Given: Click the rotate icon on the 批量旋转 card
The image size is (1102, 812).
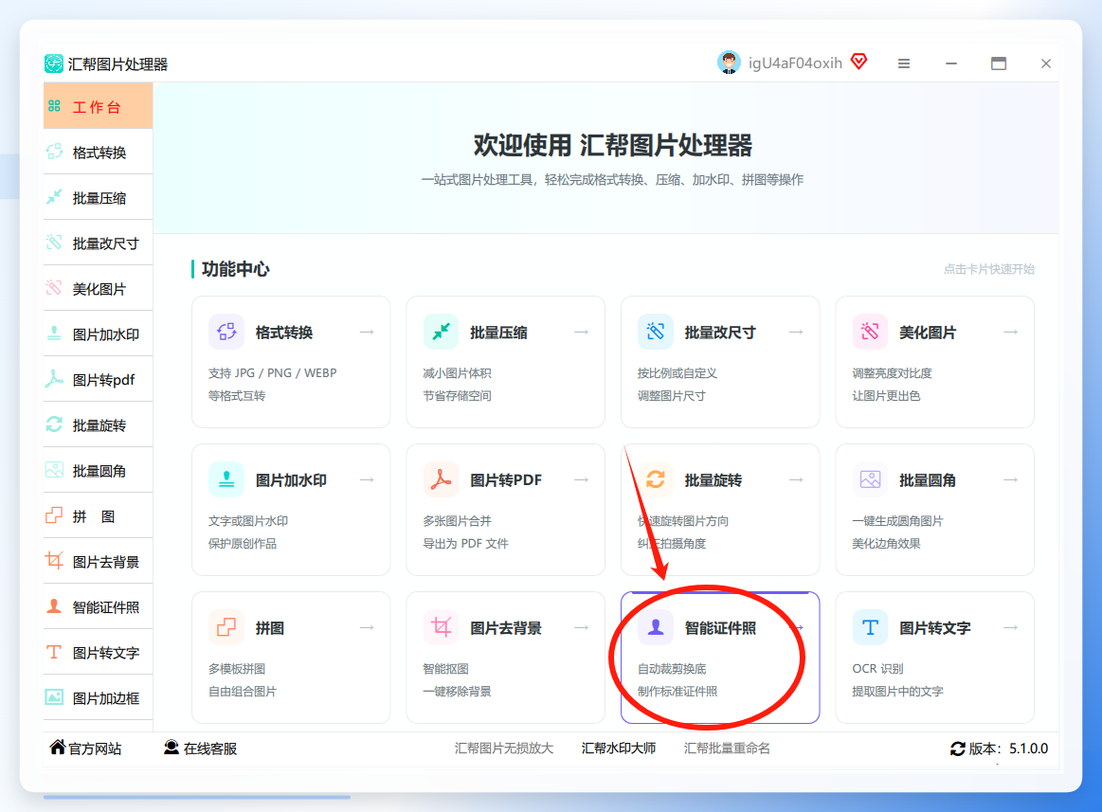Looking at the screenshot, I should tap(655, 479).
